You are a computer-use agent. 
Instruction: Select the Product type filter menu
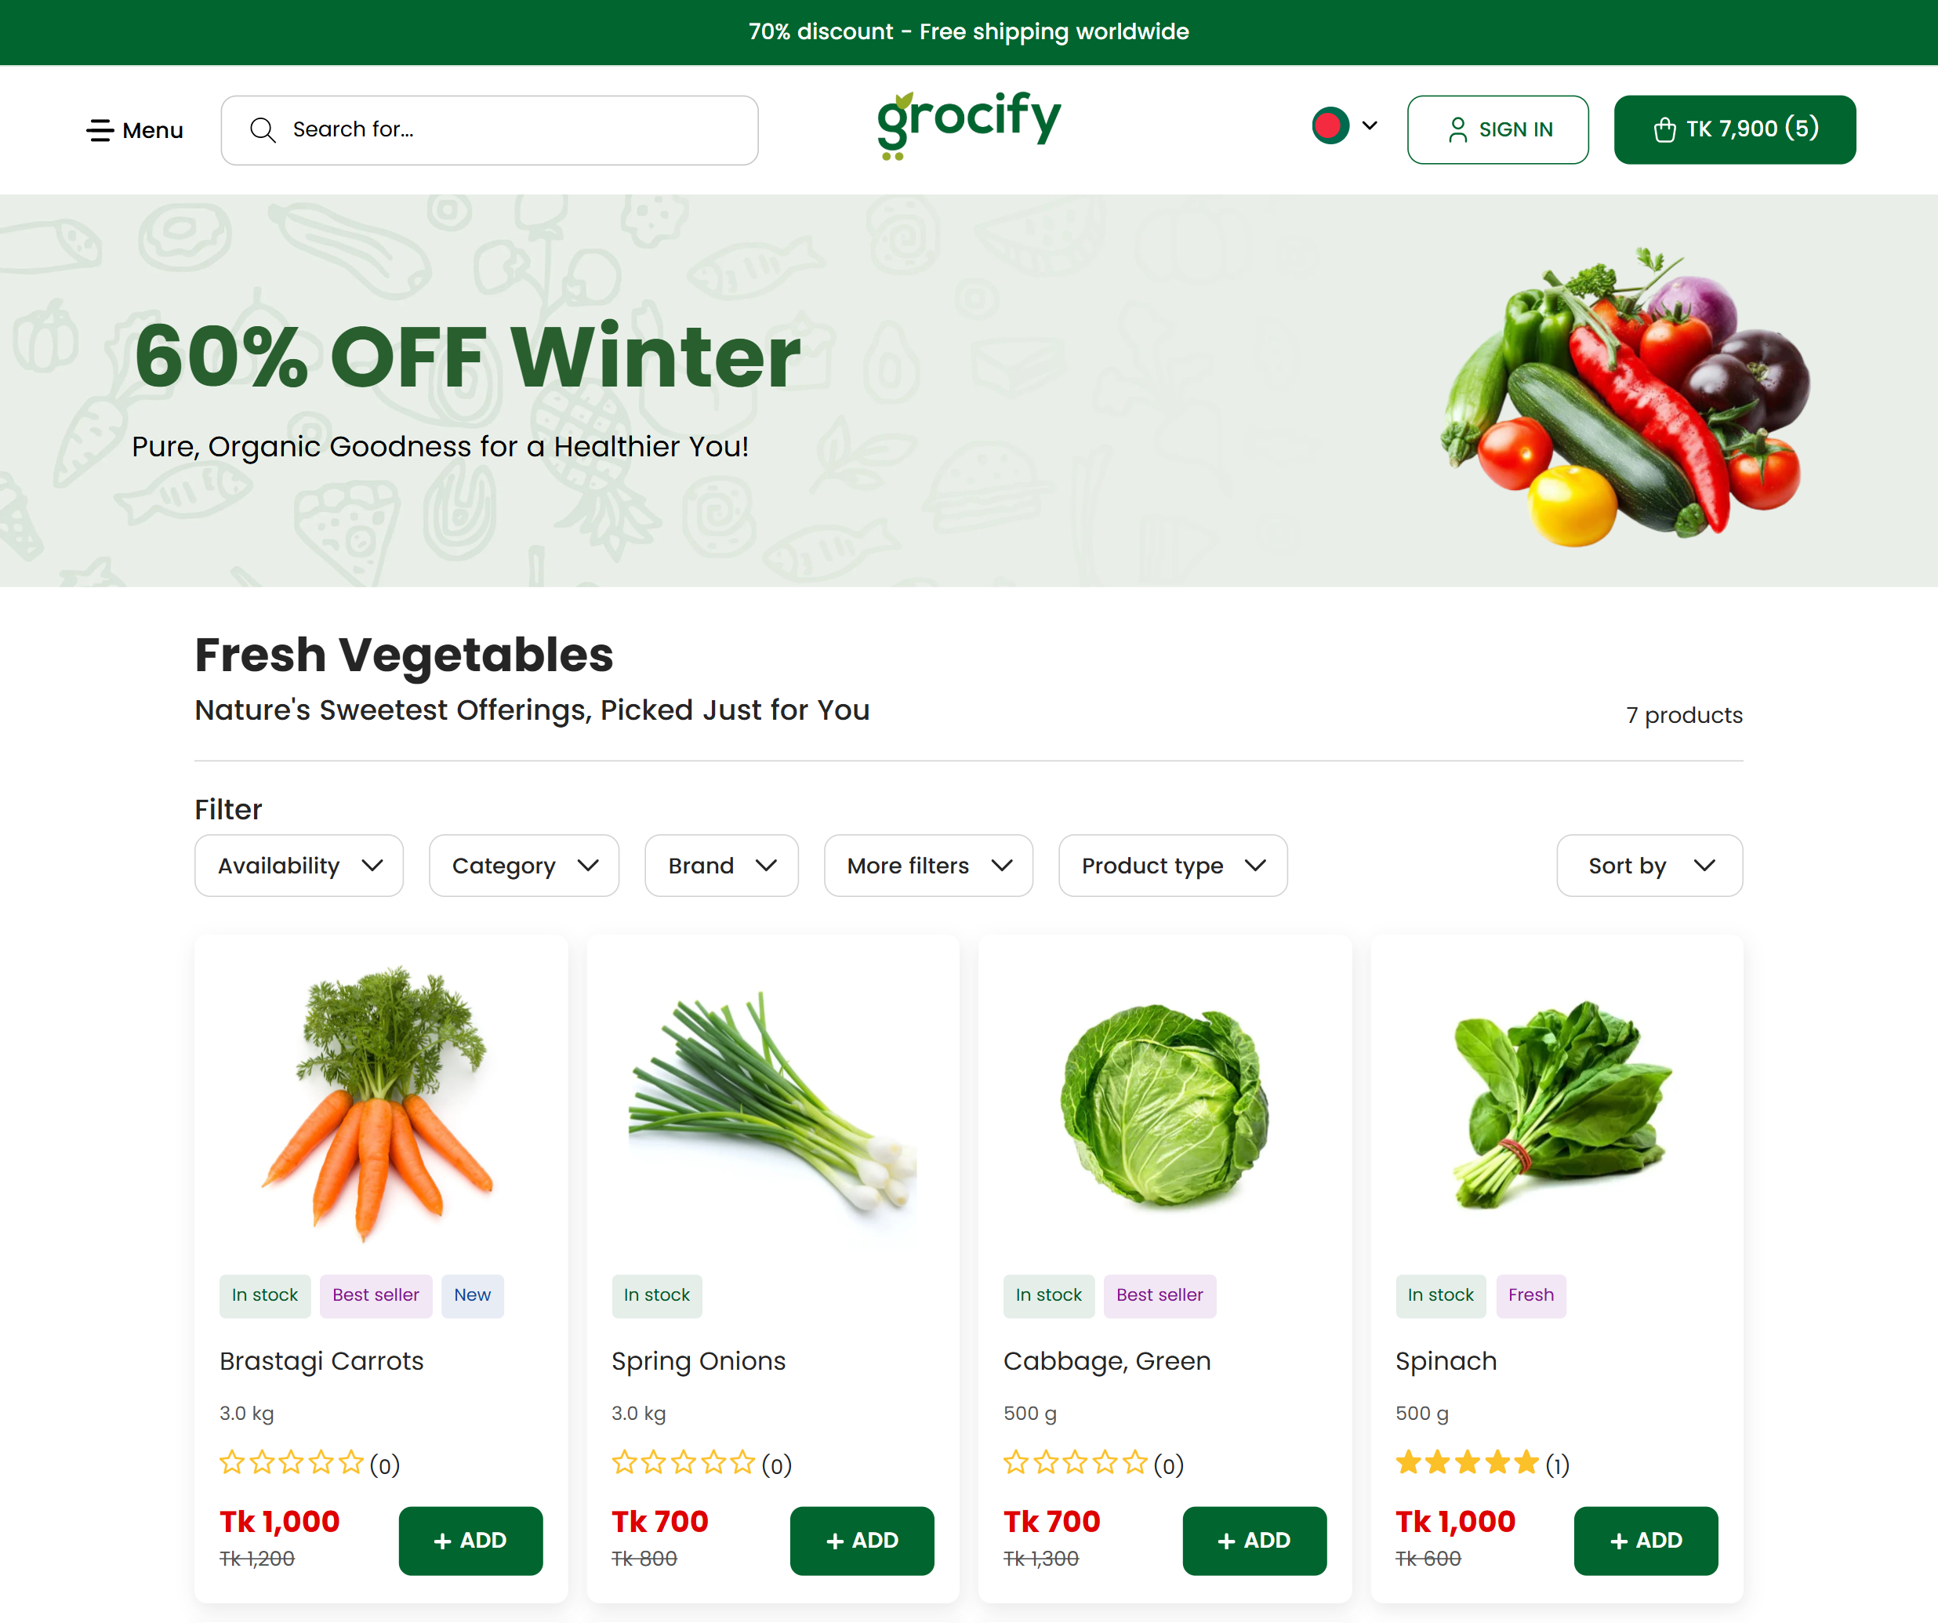1172,865
